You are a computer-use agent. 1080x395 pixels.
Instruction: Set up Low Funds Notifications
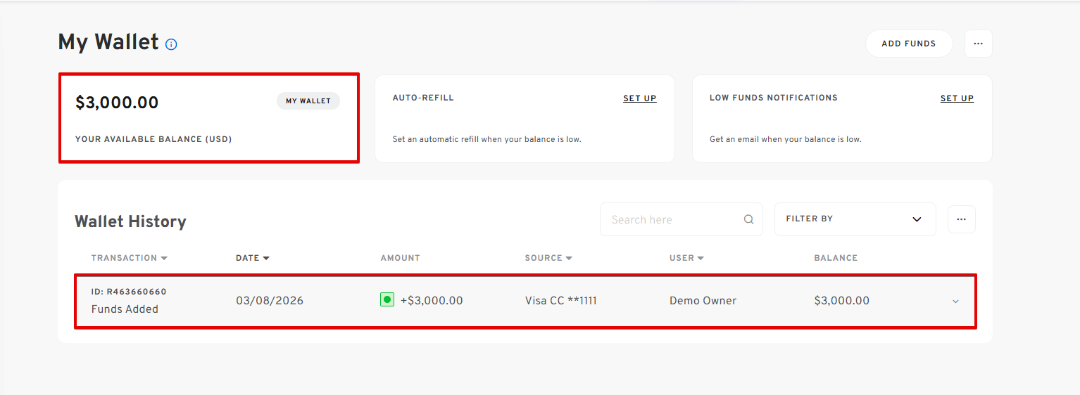(x=957, y=98)
